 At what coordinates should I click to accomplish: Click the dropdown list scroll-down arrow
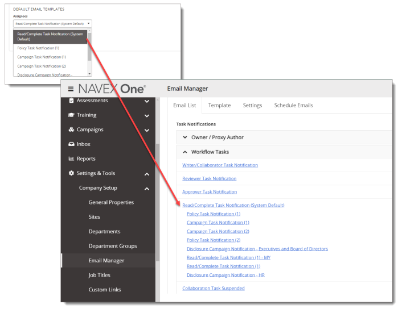pyautogui.click(x=89, y=74)
